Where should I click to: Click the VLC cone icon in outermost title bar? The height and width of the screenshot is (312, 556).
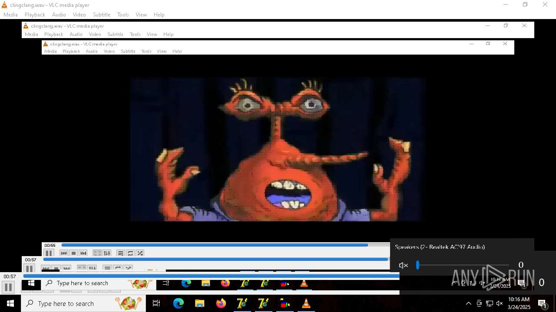[4, 5]
